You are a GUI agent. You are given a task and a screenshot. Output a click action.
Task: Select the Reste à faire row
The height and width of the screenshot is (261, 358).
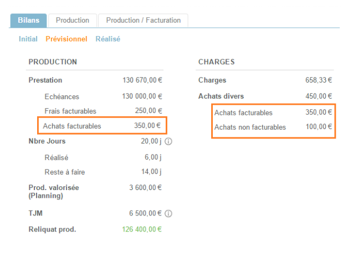pyautogui.click(x=65, y=172)
